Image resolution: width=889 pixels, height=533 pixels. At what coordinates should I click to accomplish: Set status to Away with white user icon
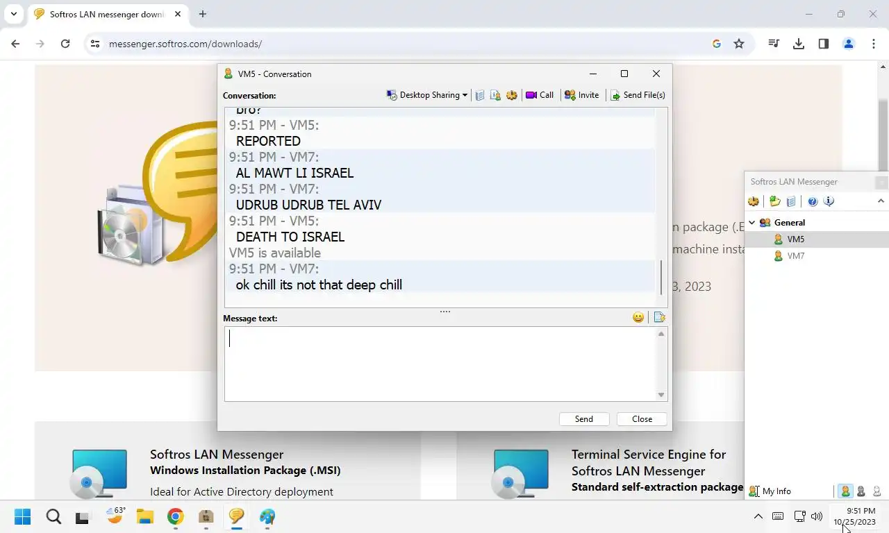pos(877,491)
